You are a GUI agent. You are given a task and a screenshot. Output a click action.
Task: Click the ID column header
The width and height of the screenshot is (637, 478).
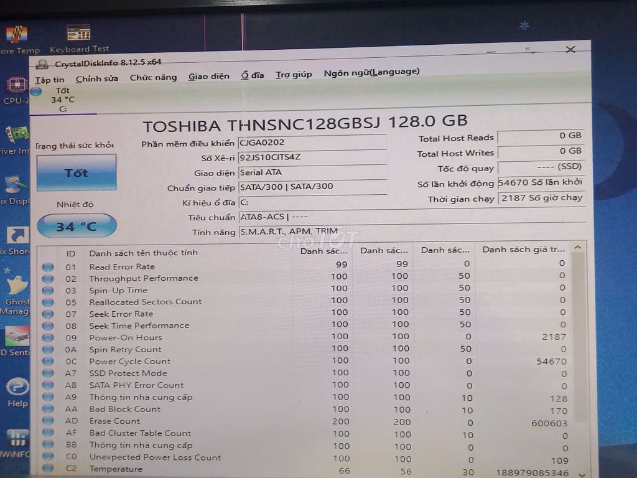71,254
